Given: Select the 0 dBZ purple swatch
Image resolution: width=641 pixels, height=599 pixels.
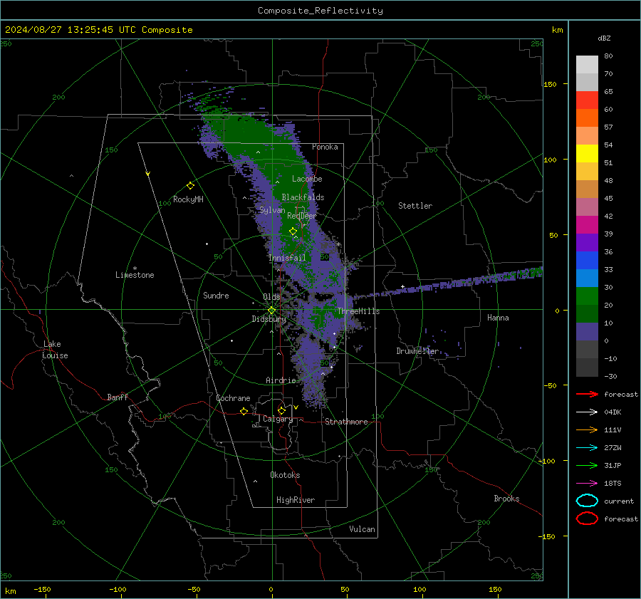Looking at the screenshot, I should pyautogui.click(x=587, y=331).
